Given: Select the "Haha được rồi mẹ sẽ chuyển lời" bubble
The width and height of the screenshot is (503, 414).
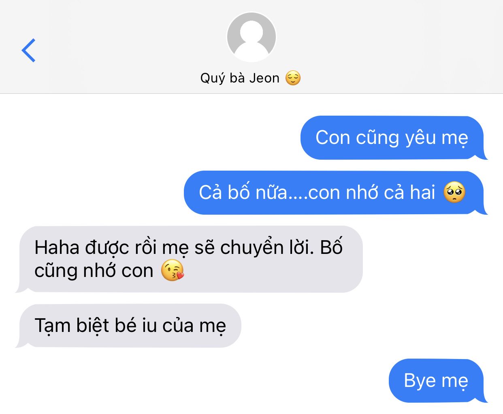Looking at the screenshot, I should click(x=189, y=259).
